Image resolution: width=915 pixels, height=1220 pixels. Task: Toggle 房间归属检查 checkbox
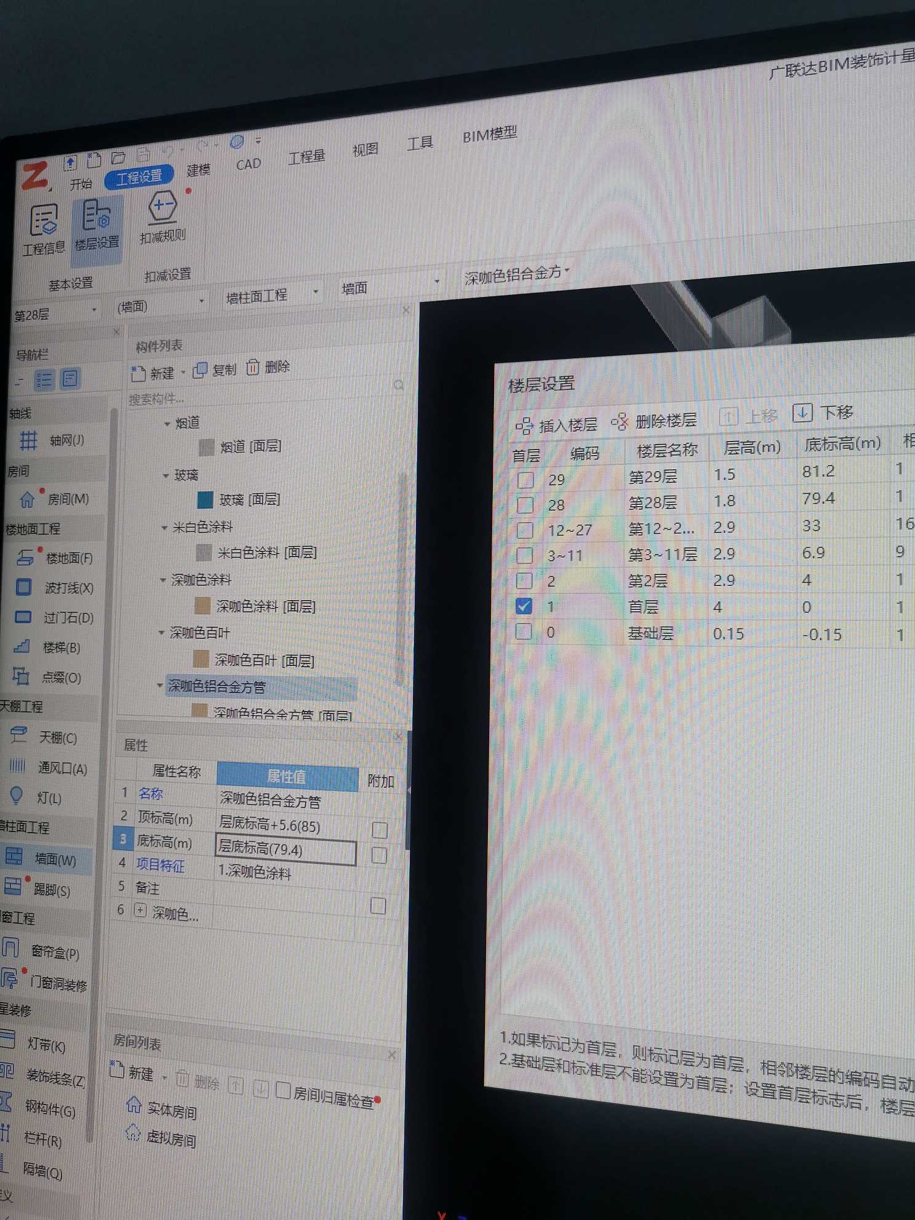click(282, 1090)
